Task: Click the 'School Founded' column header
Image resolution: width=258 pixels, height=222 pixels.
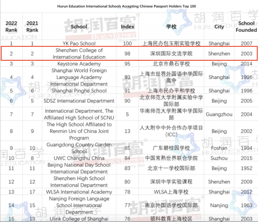Action: [x=246, y=27]
